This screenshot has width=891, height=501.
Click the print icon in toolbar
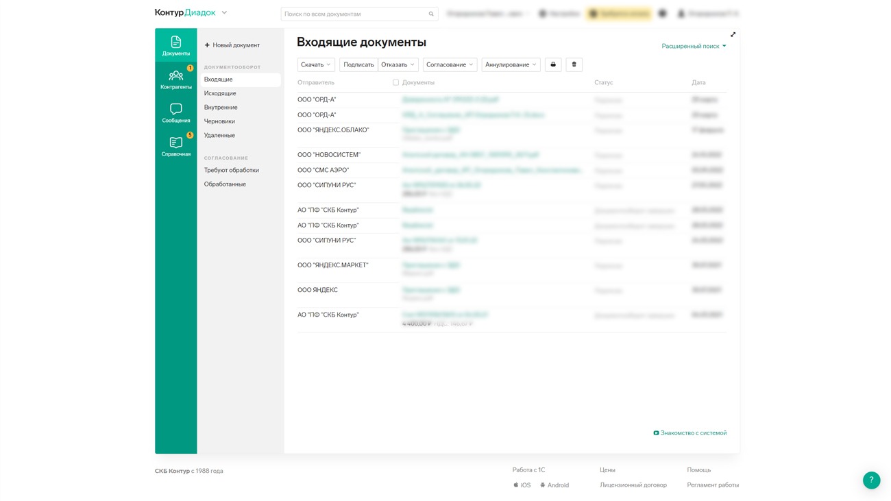(553, 64)
